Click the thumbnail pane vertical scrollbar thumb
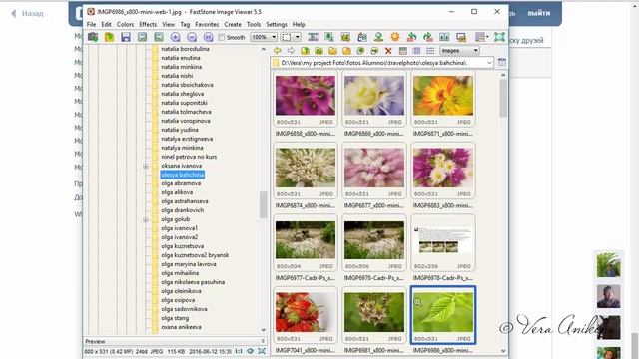The width and height of the screenshot is (639, 359). [x=503, y=98]
